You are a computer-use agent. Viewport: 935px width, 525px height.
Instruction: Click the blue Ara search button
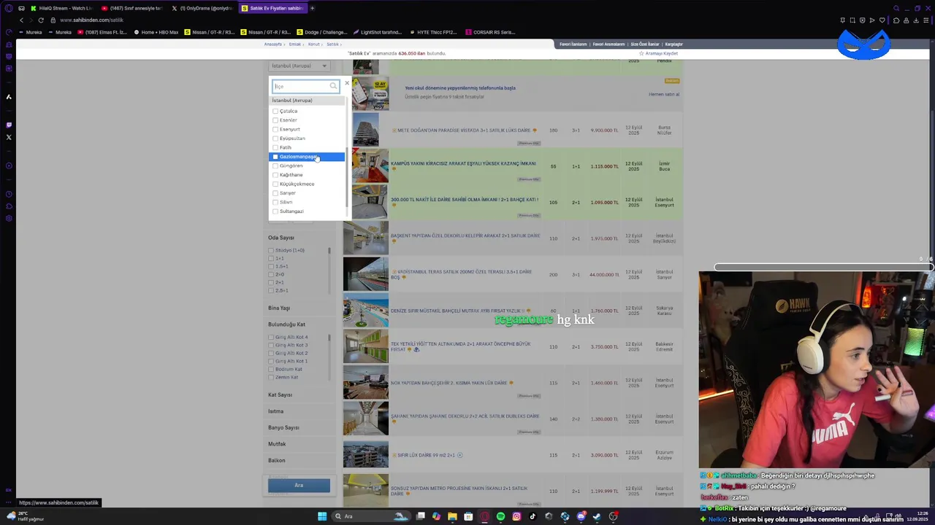[299, 486]
